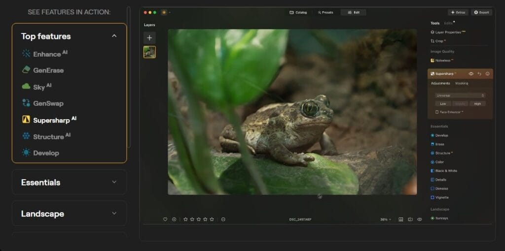Set Supersharp strength to High
Image resolution: width=505 pixels, height=251 pixels.
477,104
